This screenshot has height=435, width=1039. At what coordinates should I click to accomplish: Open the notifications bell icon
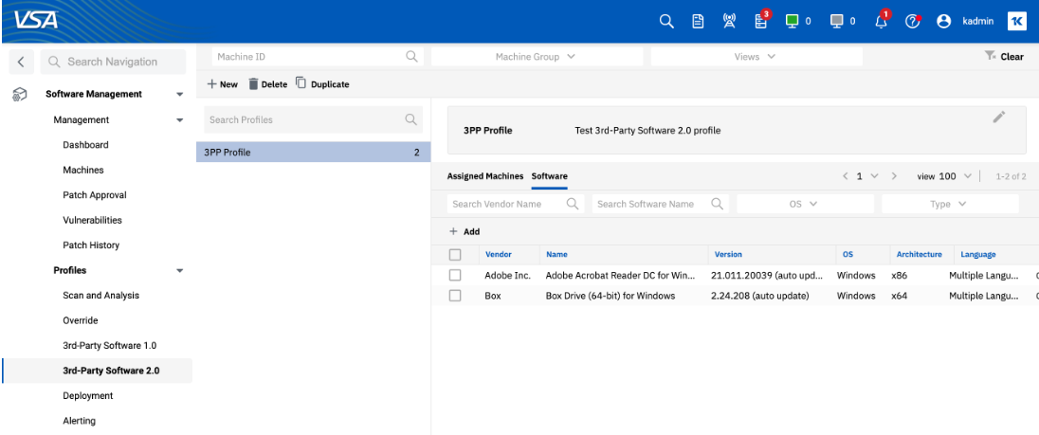click(882, 21)
